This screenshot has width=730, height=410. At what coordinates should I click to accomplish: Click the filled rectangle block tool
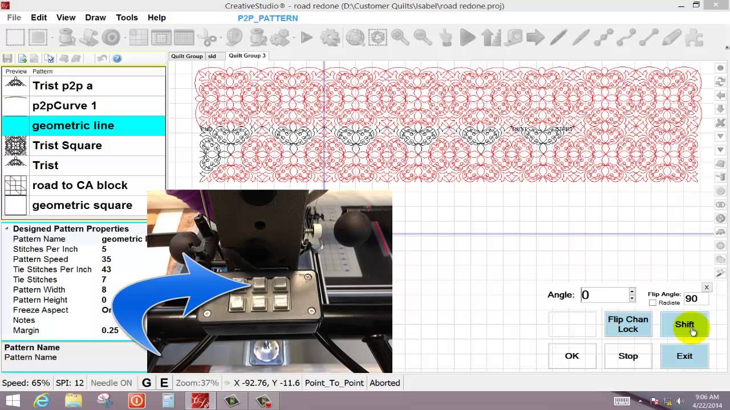[38, 38]
